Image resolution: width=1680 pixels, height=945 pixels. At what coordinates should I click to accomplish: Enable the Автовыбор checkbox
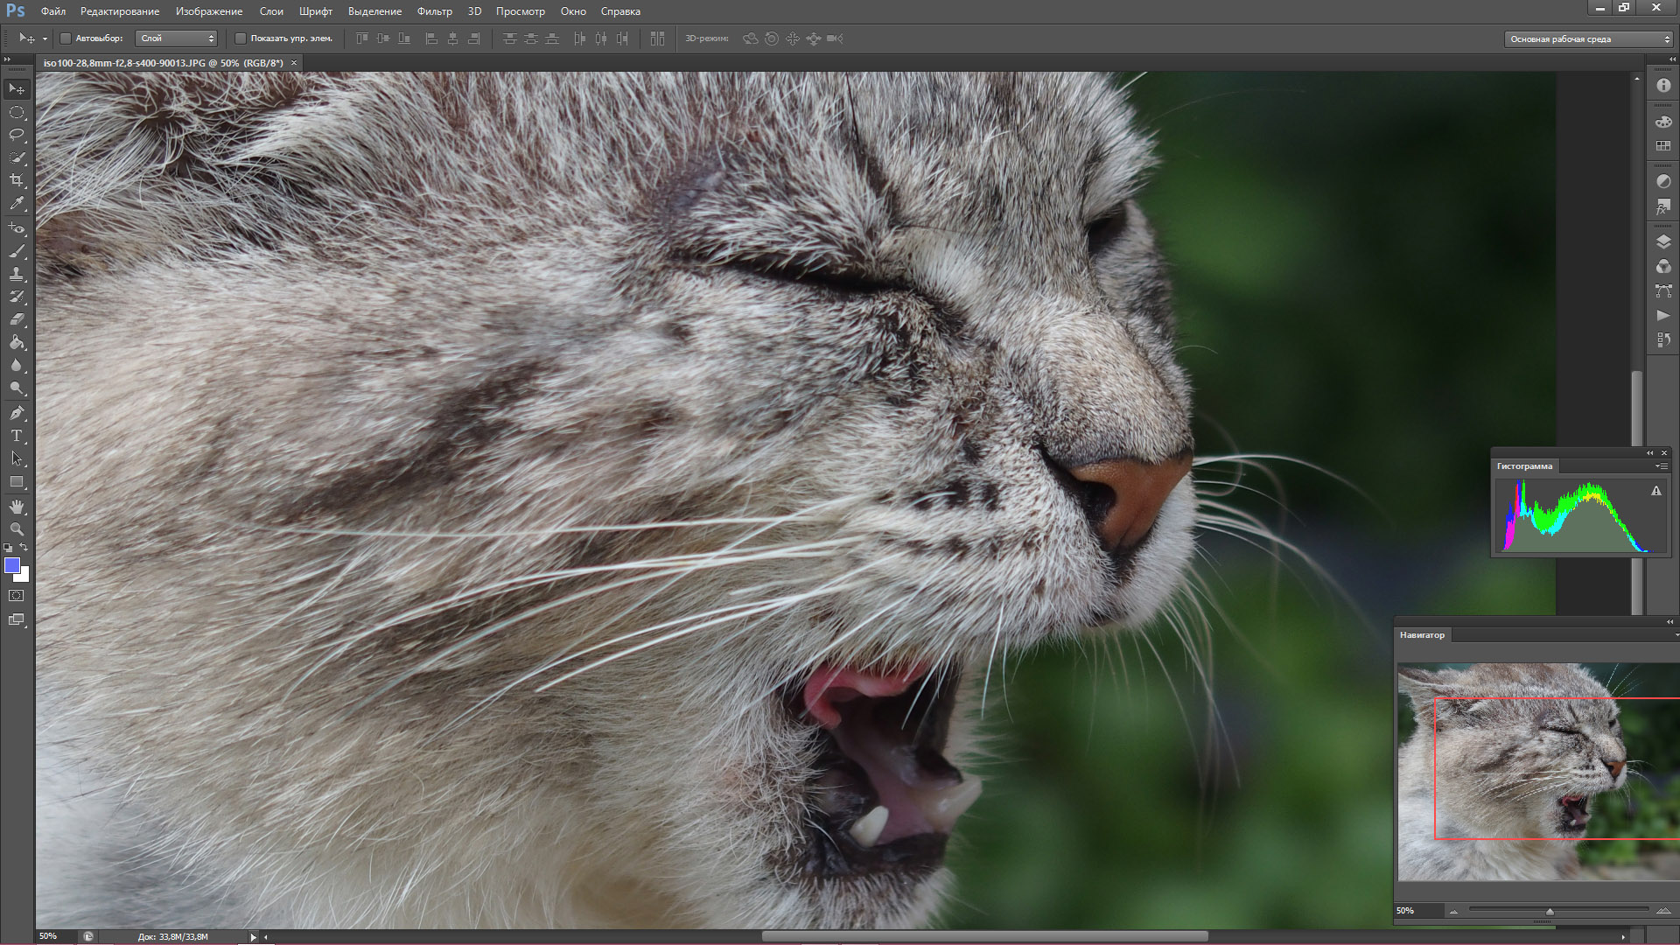(66, 38)
